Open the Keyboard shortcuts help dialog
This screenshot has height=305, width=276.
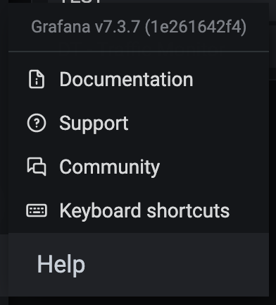click(144, 211)
